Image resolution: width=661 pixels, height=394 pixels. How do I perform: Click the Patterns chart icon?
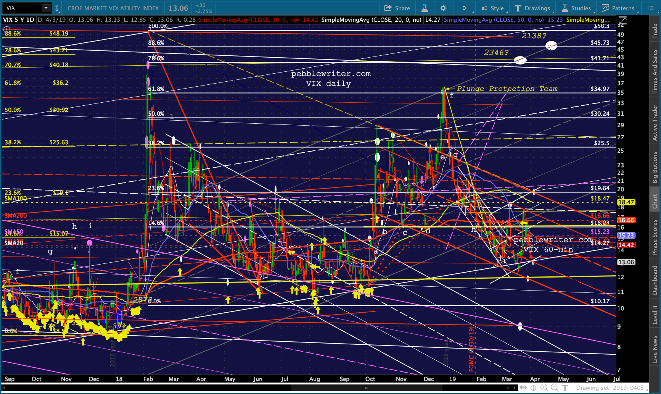605,8
